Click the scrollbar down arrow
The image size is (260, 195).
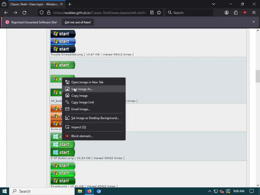pyautogui.click(x=258, y=185)
